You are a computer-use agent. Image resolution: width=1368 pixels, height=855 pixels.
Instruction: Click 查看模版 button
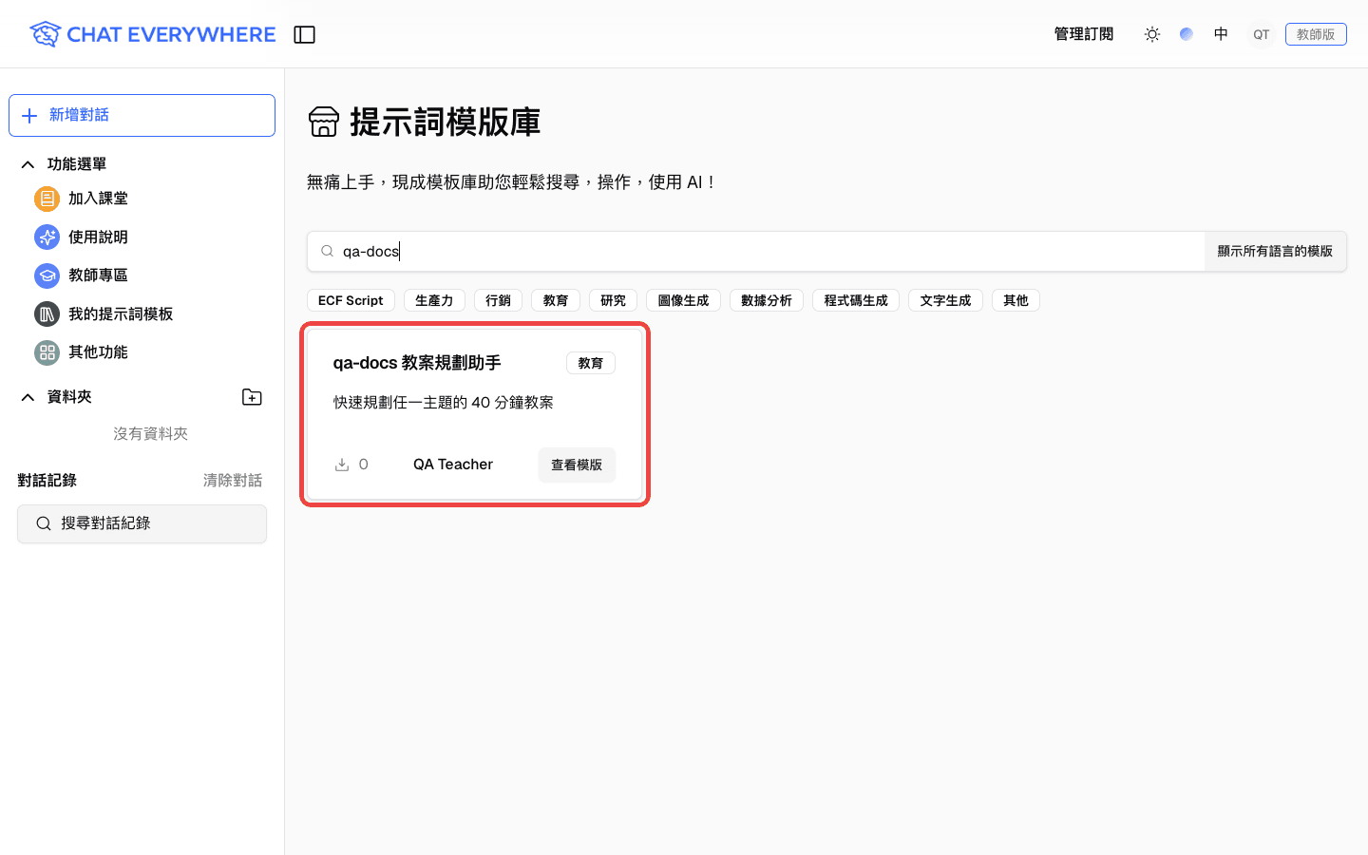(x=577, y=465)
